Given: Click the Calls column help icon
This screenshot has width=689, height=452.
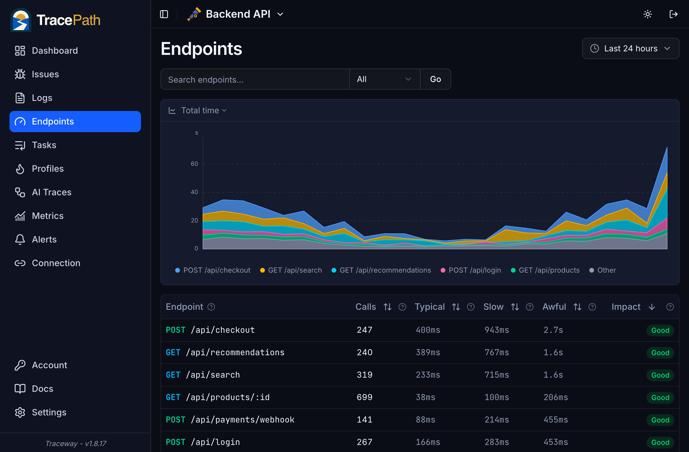Looking at the screenshot, I should pos(402,307).
